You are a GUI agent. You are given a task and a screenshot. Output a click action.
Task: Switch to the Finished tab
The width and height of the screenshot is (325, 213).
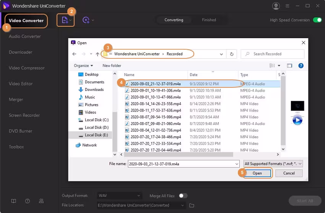coord(209,20)
